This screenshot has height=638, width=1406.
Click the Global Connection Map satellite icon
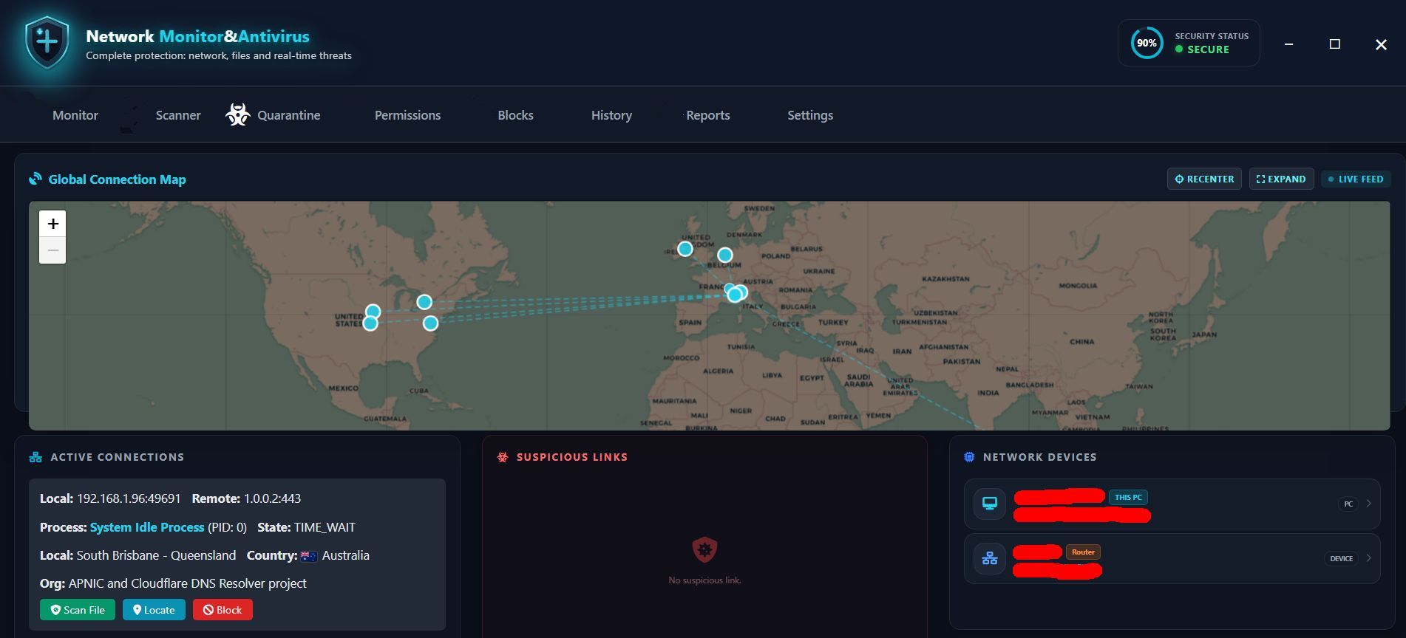[35, 179]
